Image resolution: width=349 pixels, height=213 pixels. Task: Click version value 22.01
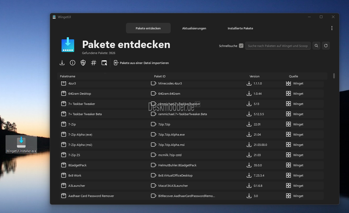[x=257, y=124]
